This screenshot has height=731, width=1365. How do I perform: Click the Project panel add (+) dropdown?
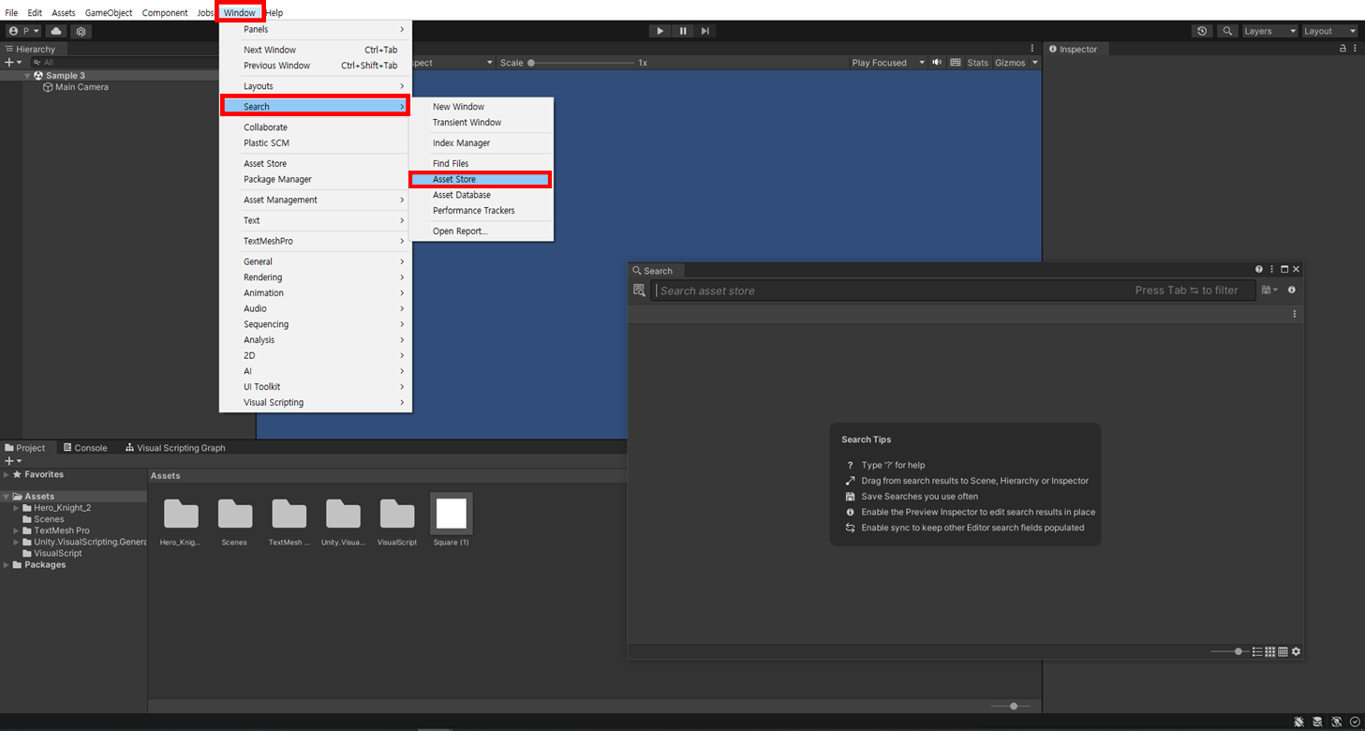pos(13,461)
